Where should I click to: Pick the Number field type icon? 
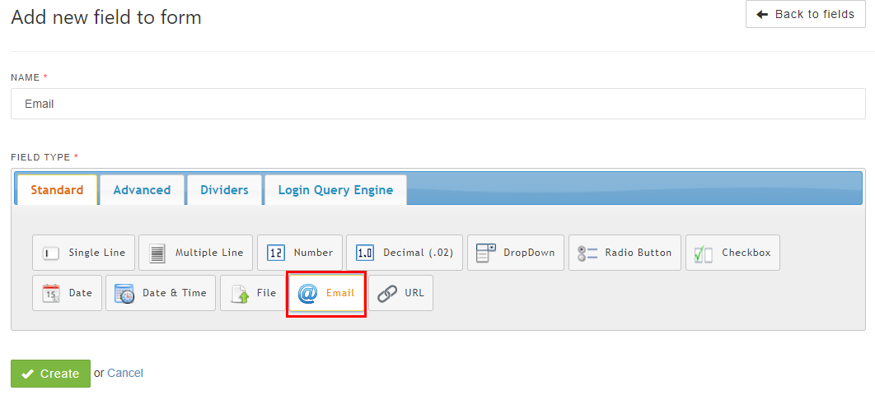(x=277, y=253)
